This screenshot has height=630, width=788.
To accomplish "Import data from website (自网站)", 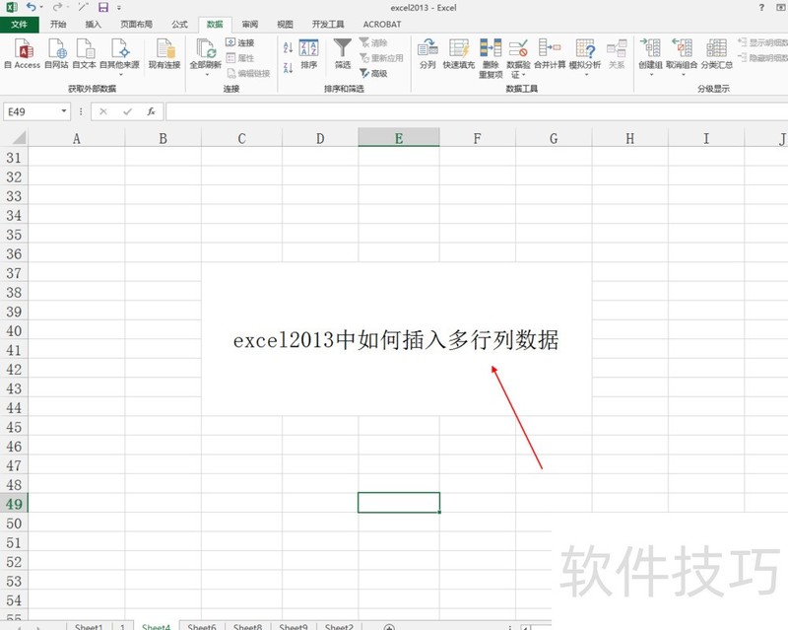I will coord(56,53).
